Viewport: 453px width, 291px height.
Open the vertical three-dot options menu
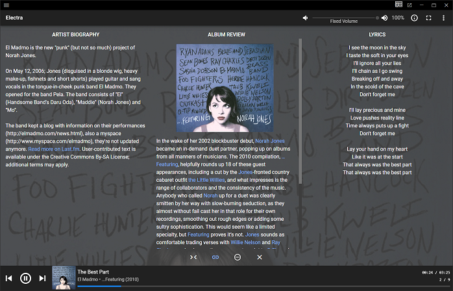(443, 18)
